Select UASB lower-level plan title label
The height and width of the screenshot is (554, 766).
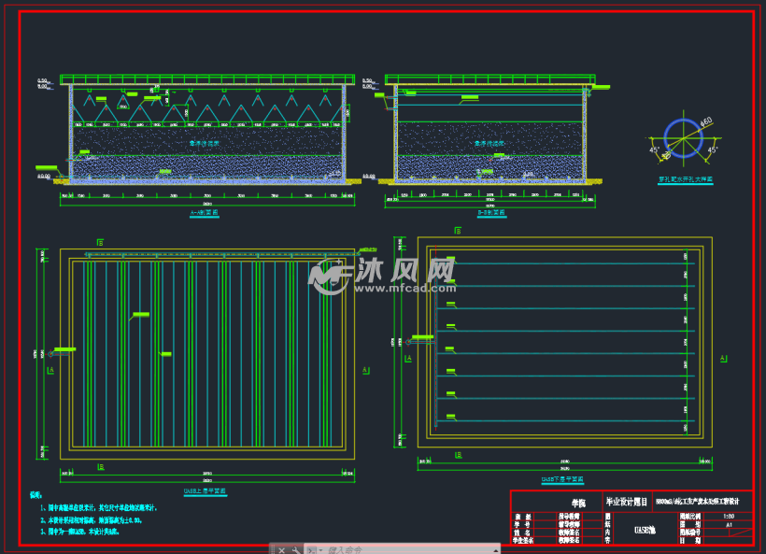tap(560, 480)
